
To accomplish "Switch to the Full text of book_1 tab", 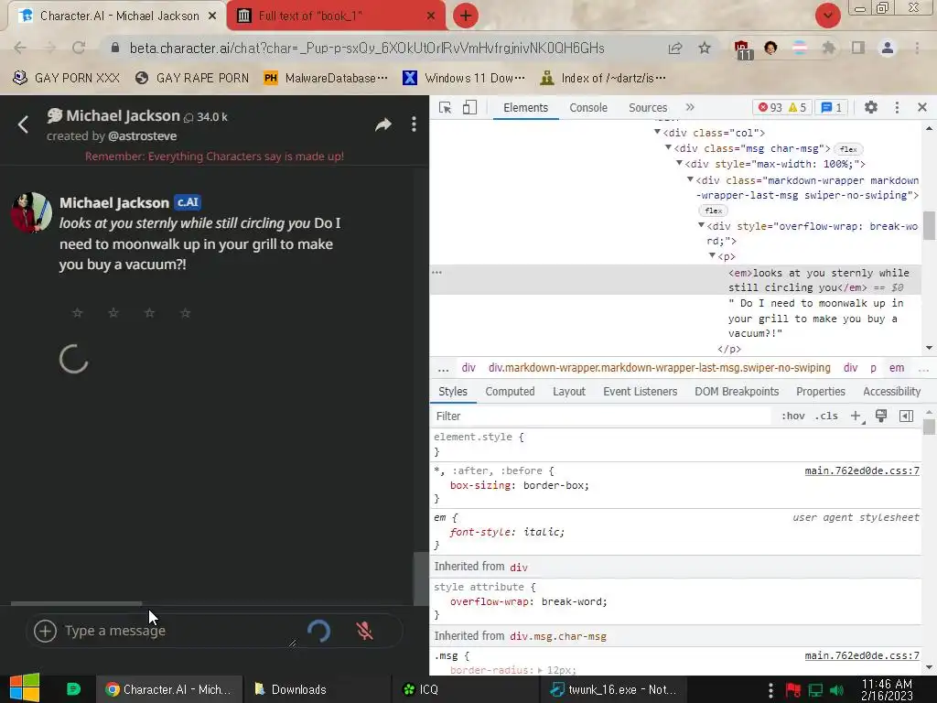I will 336,16.
